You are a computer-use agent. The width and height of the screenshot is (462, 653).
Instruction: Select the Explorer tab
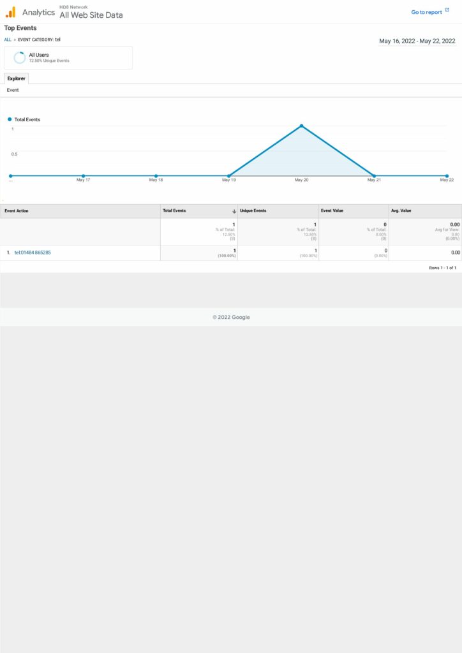[17, 78]
